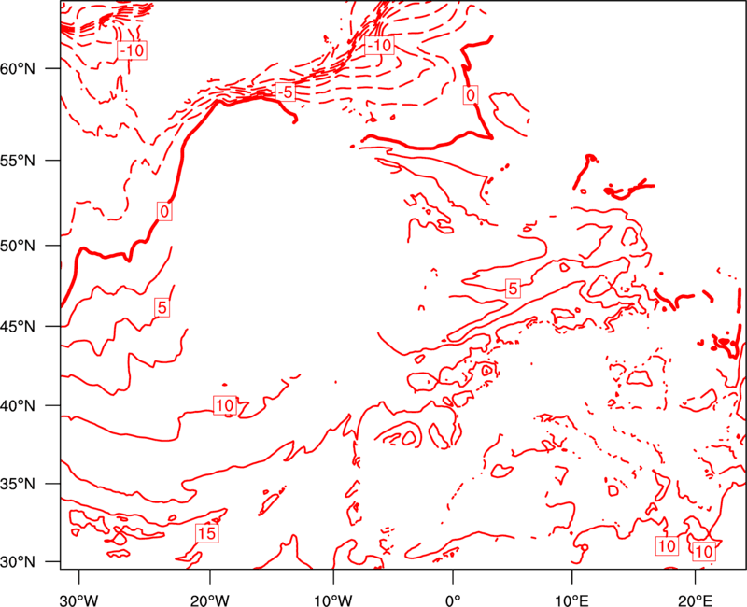This screenshot has width=747, height=607.
Task: Click the -10 contour label west of 20°W
Action: [132, 49]
